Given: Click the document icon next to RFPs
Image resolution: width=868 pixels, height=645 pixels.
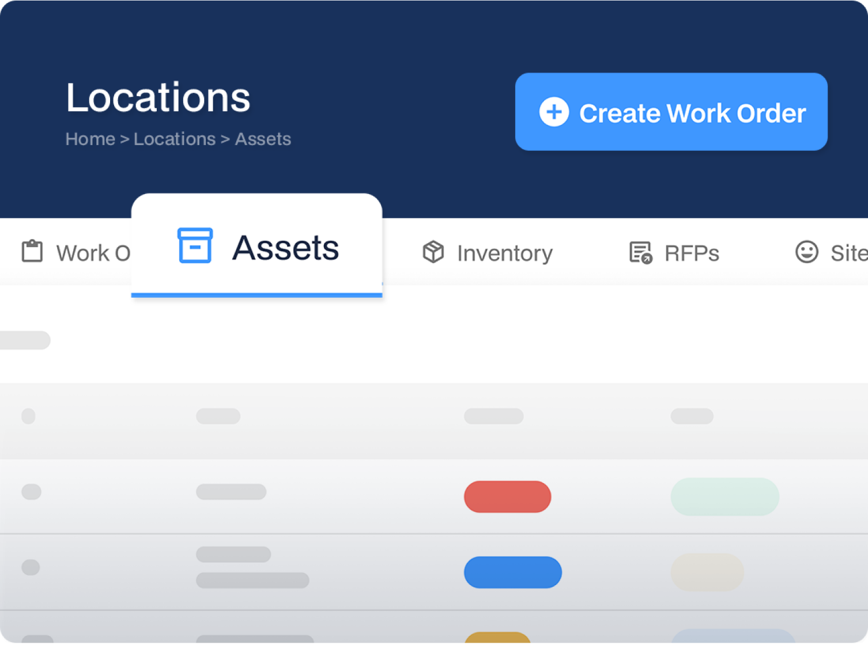Looking at the screenshot, I should 640,252.
